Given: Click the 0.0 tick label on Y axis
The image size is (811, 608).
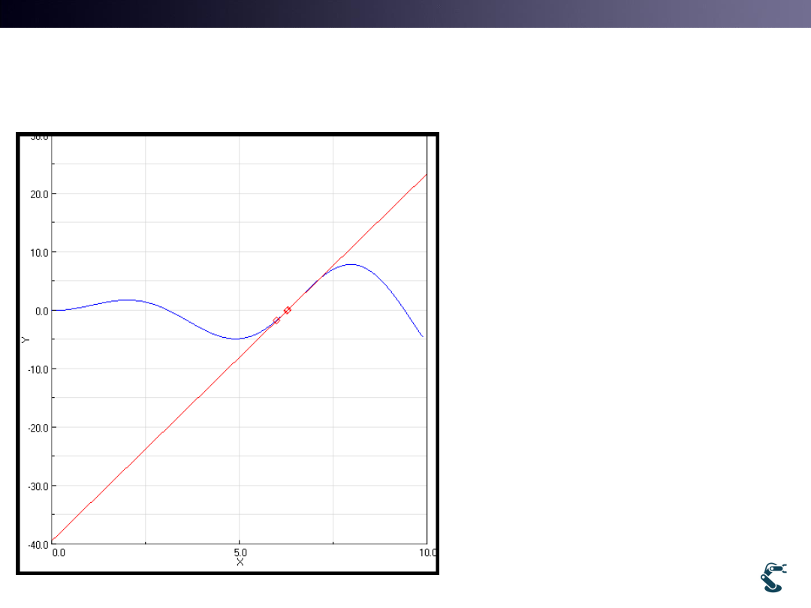Looking at the screenshot, I should pos(41,311).
